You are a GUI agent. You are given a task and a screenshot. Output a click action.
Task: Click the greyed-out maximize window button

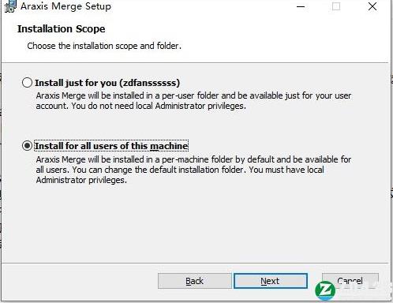(336, 6)
